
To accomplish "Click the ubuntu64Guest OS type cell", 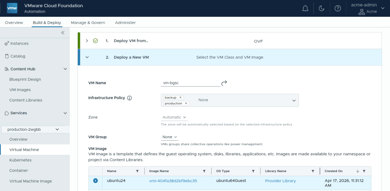I will click(x=231, y=181).
